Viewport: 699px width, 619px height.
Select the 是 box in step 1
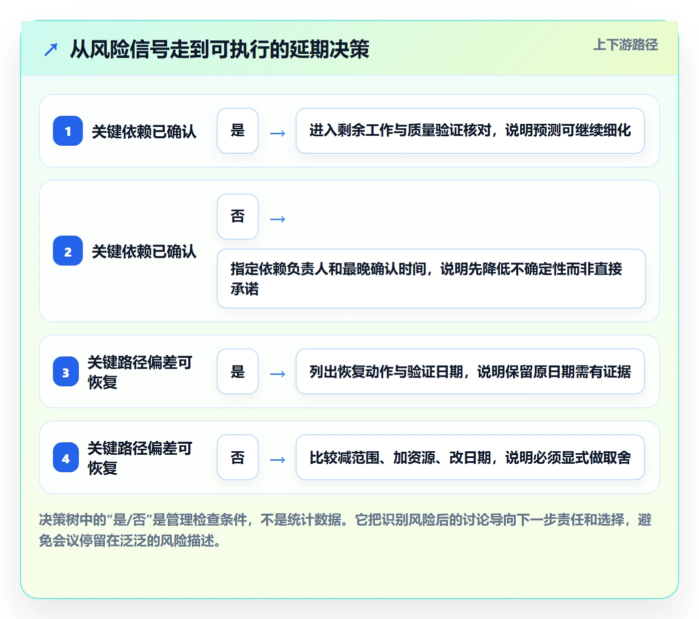point(238,131)
